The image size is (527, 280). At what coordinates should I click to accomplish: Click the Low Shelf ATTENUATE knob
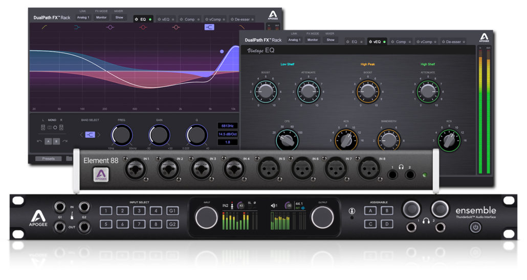[309, 92]
